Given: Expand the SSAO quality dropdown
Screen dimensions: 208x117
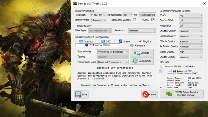Looking at the screenshot, I should tap(191, 16).
